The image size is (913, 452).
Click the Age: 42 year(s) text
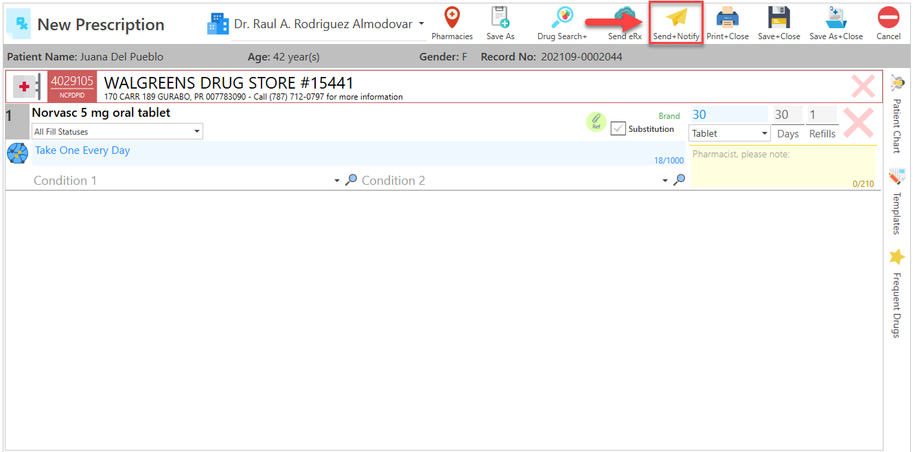pos(284,57)
